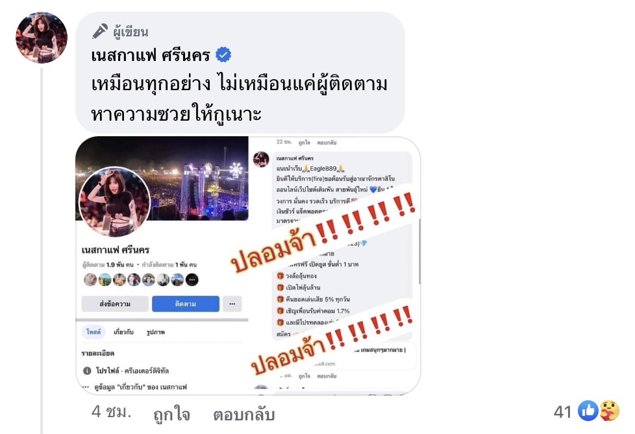Click the blue ติดตาม follow button
The image size is (635, 434).
(x=186, y=304)
